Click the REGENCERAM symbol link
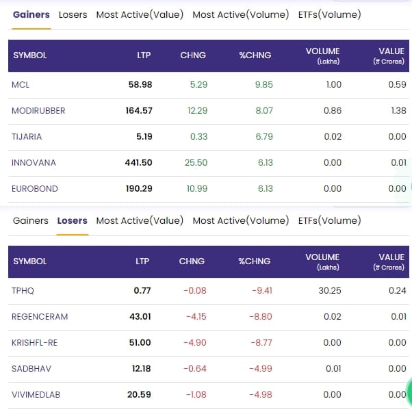This screenshot has width=412, height=412. click(x=40, y=316)
